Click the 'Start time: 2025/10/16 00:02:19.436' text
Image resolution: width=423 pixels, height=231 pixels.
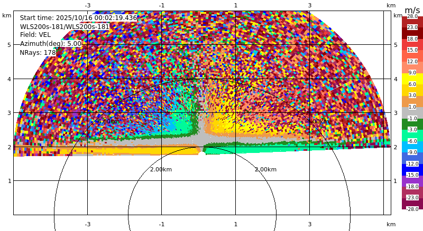(78, 18)
